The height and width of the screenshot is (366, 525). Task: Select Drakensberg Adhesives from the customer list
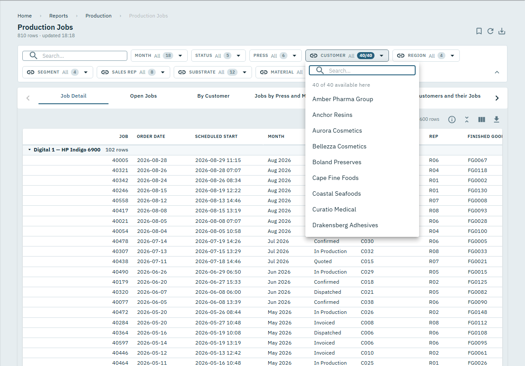362,225
